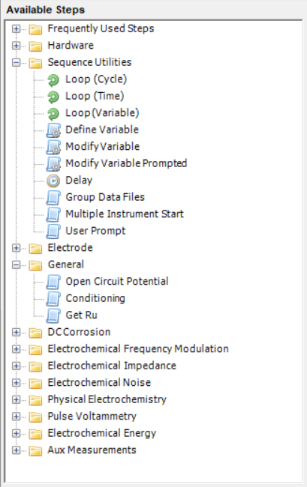Expand the Pulse Voltammetry node
This screenshot has width=307, height=487.
coord(16,417)
